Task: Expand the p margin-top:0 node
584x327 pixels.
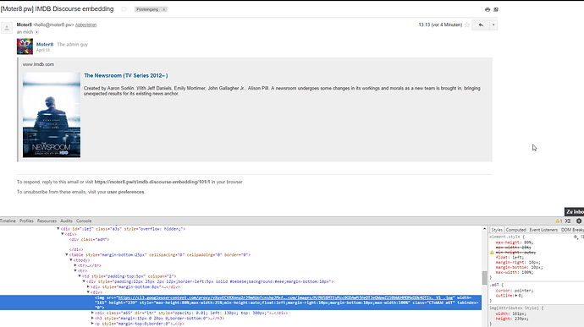Action: 92,324
